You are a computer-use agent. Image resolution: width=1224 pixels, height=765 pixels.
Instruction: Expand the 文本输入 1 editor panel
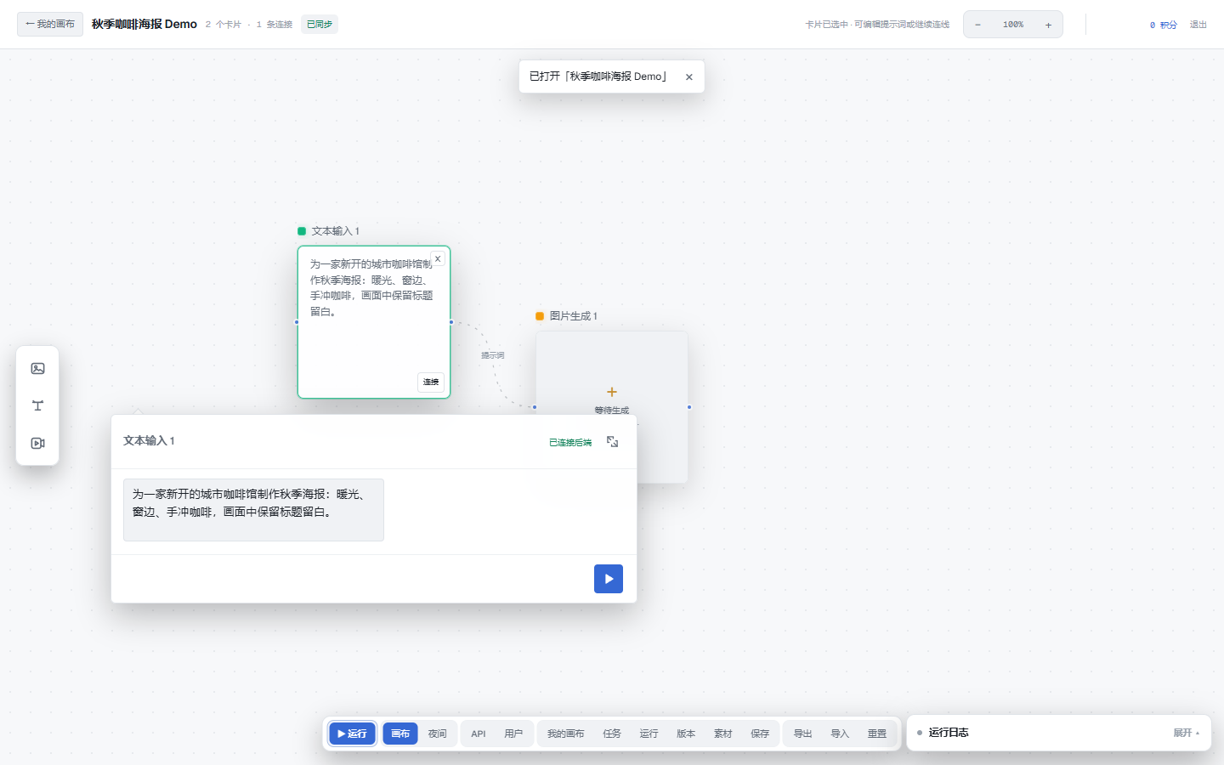(612, 442)
